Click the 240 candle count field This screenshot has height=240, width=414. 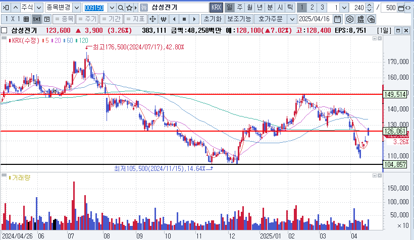(357, 8)
